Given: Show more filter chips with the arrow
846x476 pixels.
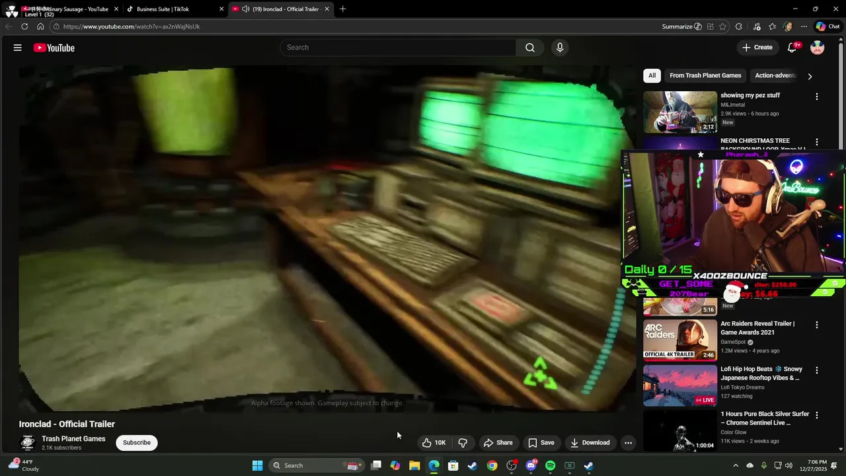Looking at the screenshot, I should tap(810, 76).
